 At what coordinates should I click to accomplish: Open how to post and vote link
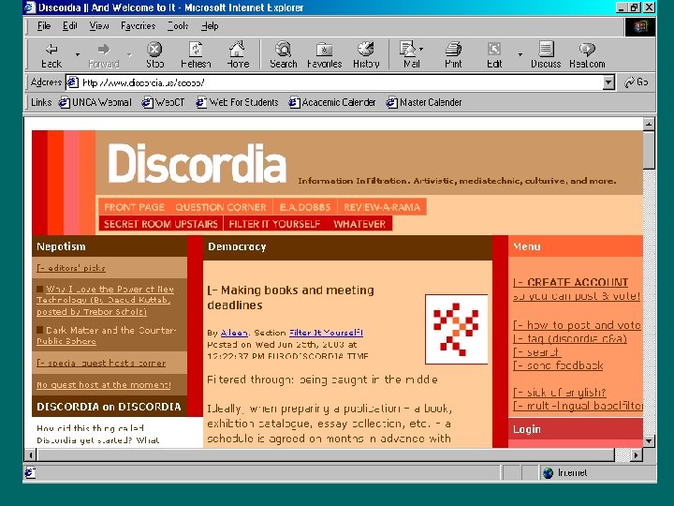pyautogui.click(x=577, y=325)
